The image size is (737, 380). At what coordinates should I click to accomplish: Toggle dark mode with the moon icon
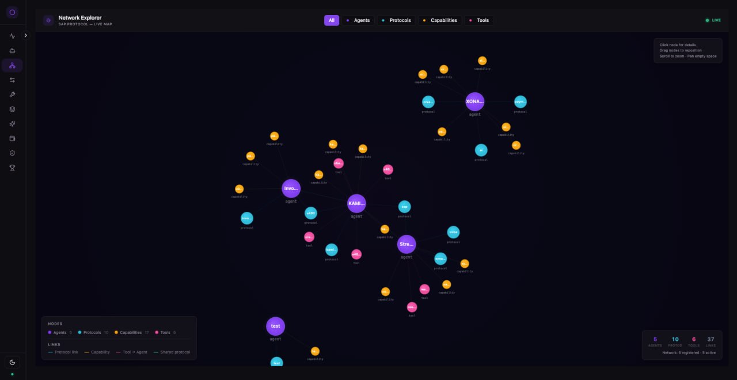pyautogui.click(x=12, y=362)
